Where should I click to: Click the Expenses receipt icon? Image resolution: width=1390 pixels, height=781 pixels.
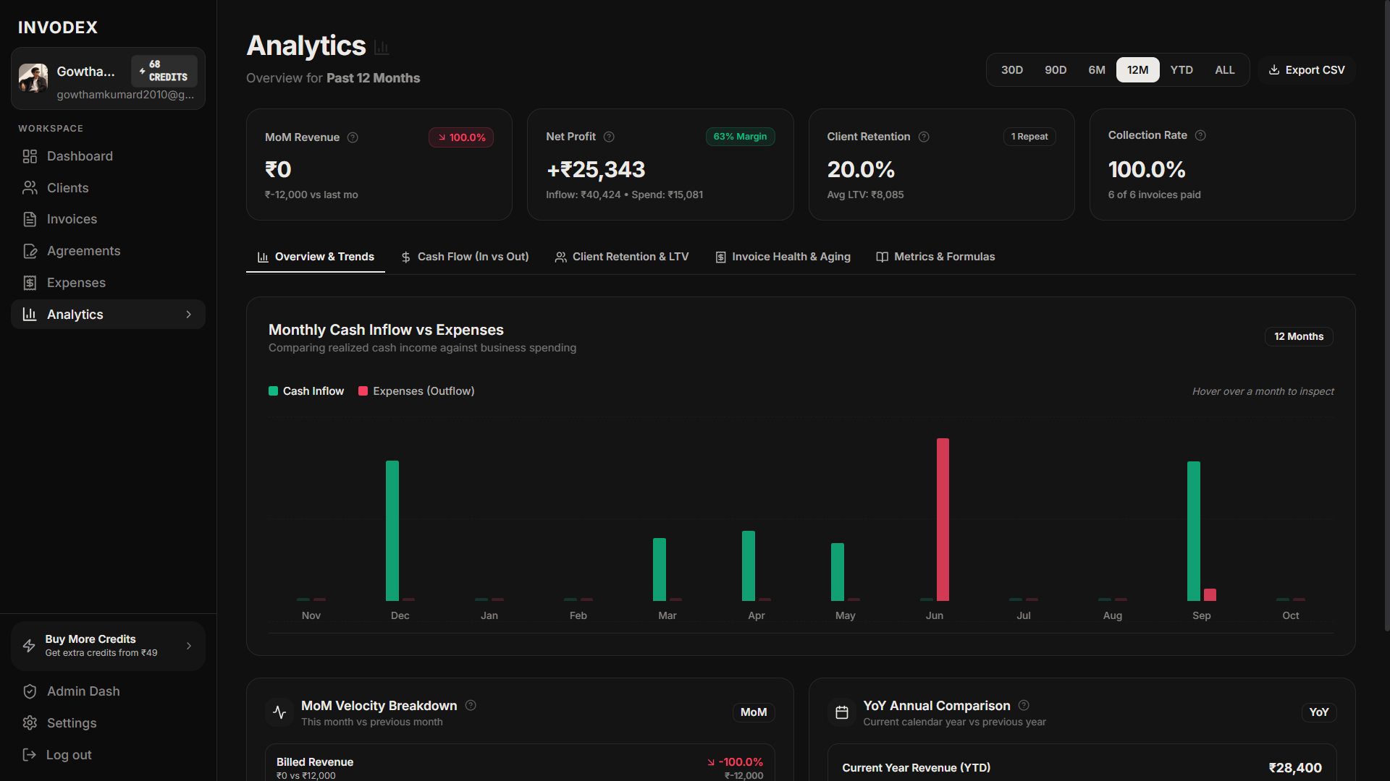(30, 283)
